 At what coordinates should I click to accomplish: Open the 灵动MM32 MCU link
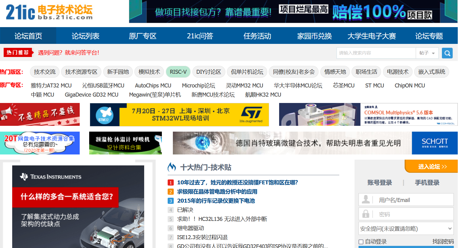tap(244, 86)
